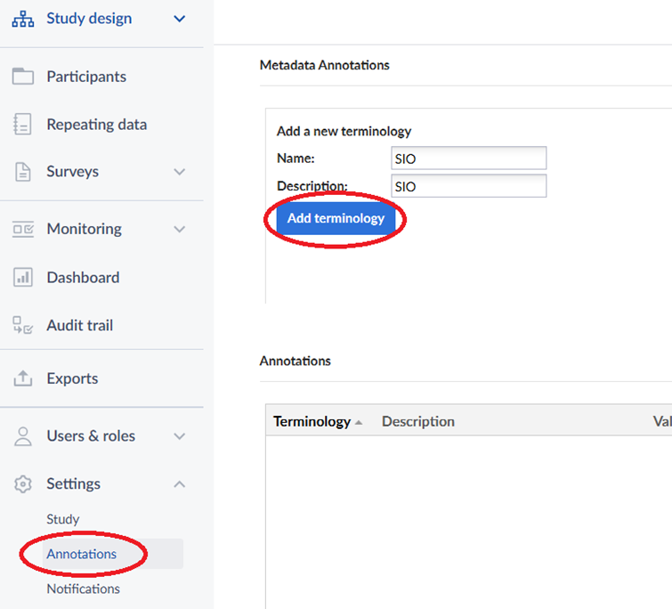Expand the Surveys submenu chevron
This screenshot has height=609, width=672.
(x=180, y=172)
